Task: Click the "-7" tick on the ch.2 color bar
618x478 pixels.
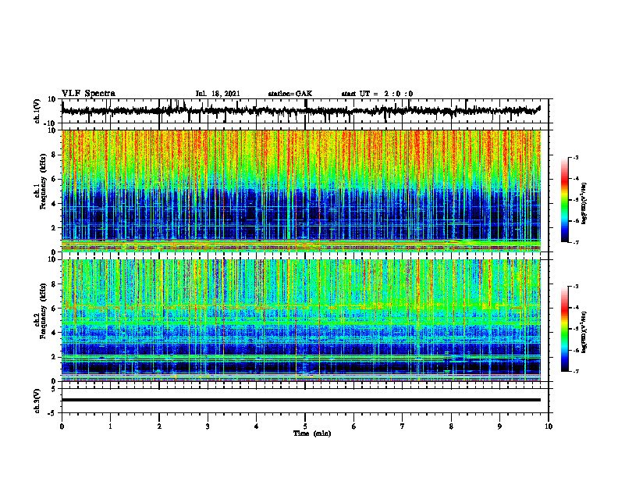Action: [576, 372]
